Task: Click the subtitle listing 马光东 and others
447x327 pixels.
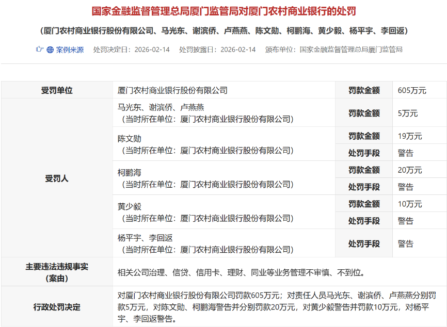Action: [224, 31]
